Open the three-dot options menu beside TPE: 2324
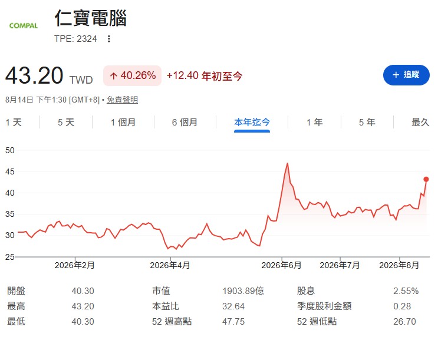The height and width of the screenshot is (340, 438). click(x=109, y=39)
